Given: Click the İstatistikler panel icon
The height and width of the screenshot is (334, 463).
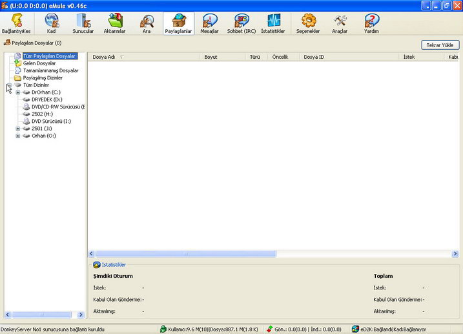Looking at the screenshot, I should pyautogui.click(x=97, y=265).
